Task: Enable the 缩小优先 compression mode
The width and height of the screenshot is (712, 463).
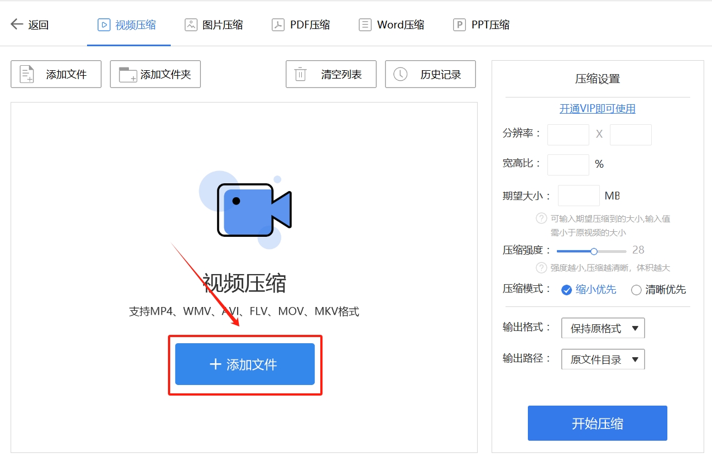Action: tap(566, 290)
